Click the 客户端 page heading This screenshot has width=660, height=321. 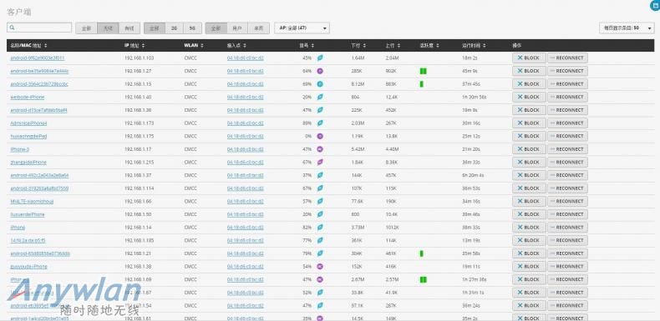[19, 13]
